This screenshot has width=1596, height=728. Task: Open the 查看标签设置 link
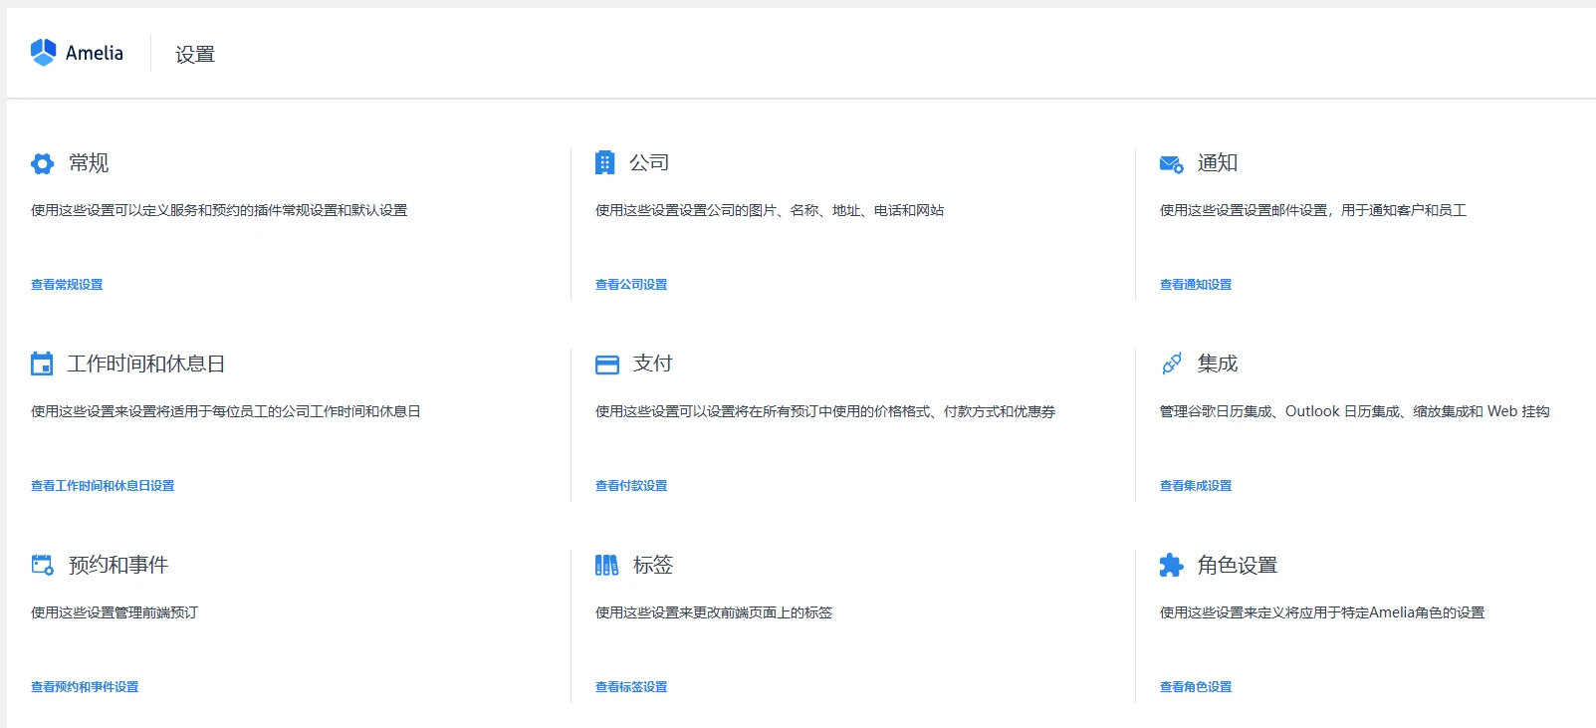(x=631, y=687)
